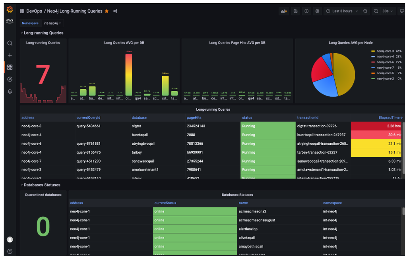
Task: Sort by the currentStatus column
Action: pyautogui.click(x=165, y=203)
